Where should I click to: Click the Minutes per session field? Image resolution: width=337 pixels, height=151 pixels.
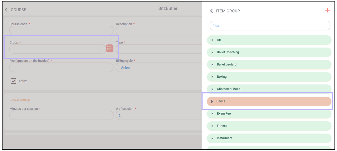[x=61, y=115]
